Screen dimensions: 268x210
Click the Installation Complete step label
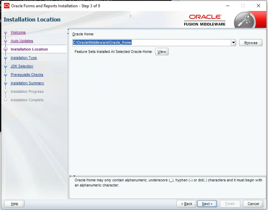pos(27,100)
